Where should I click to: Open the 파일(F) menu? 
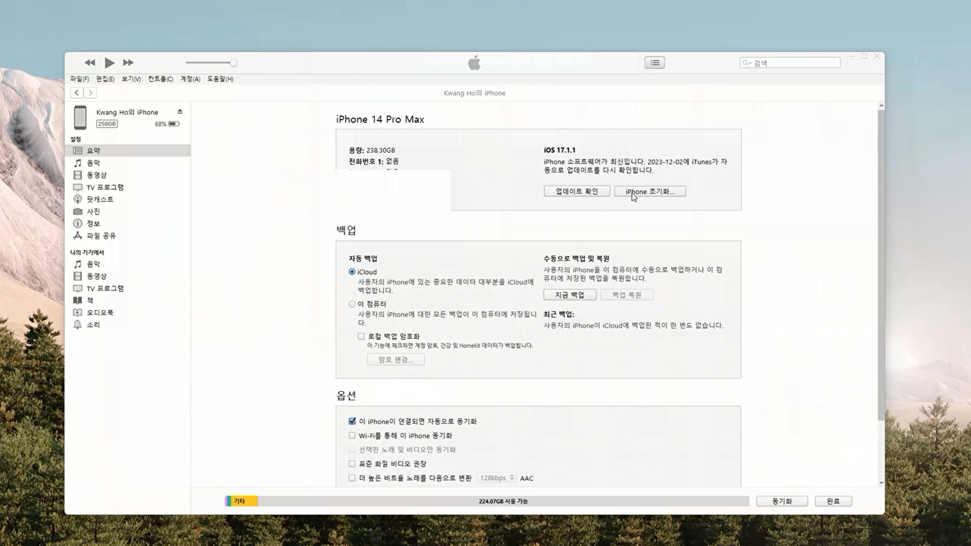79,79
